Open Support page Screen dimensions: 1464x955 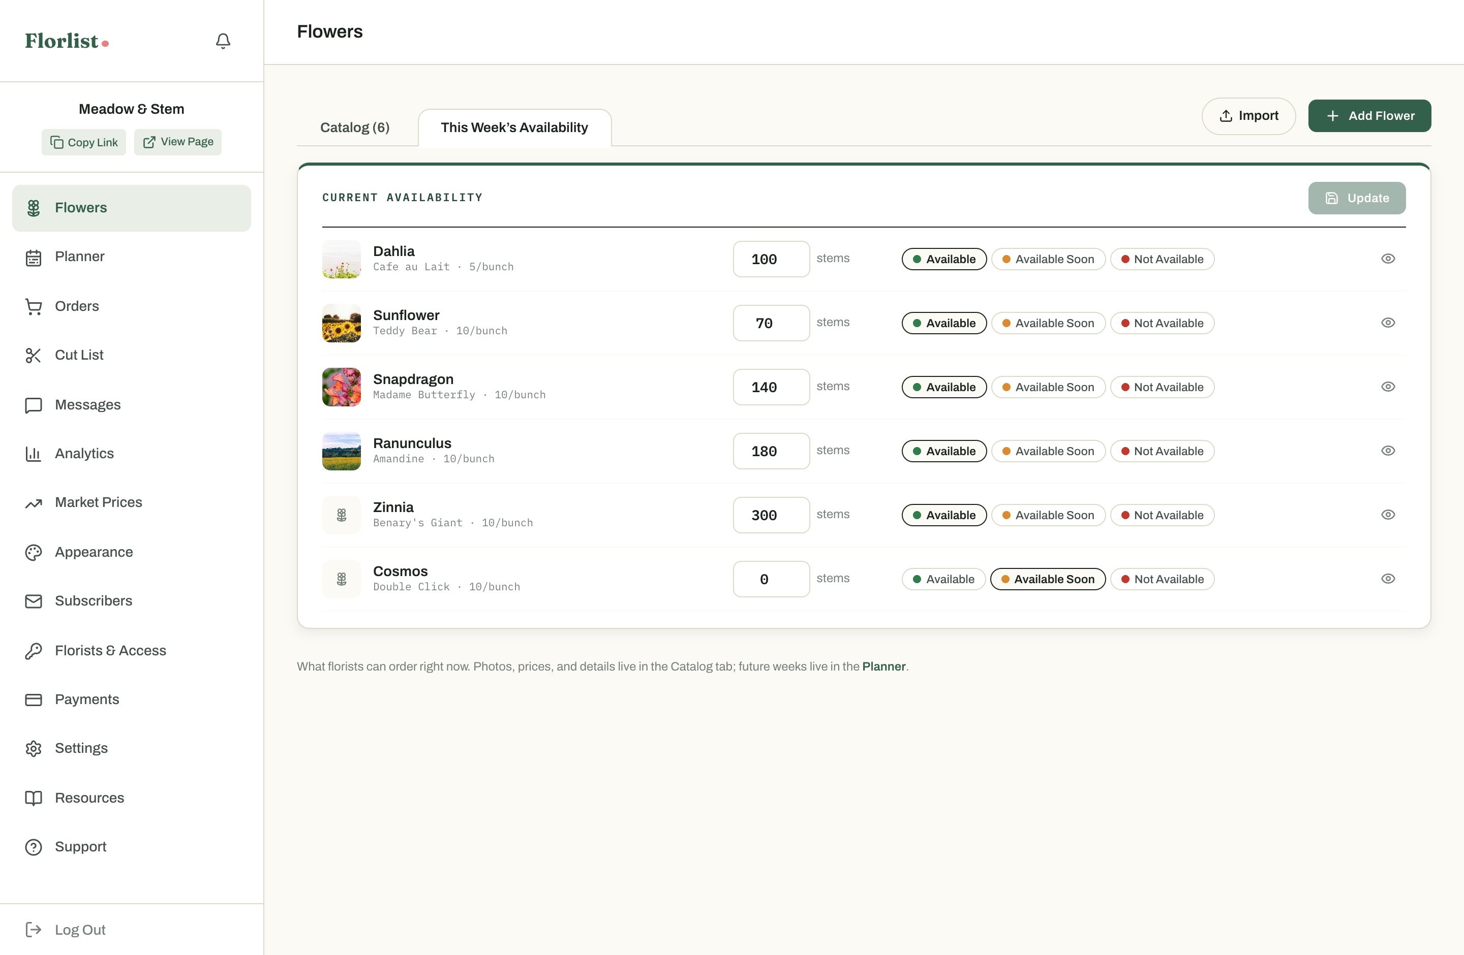[131, 847]
